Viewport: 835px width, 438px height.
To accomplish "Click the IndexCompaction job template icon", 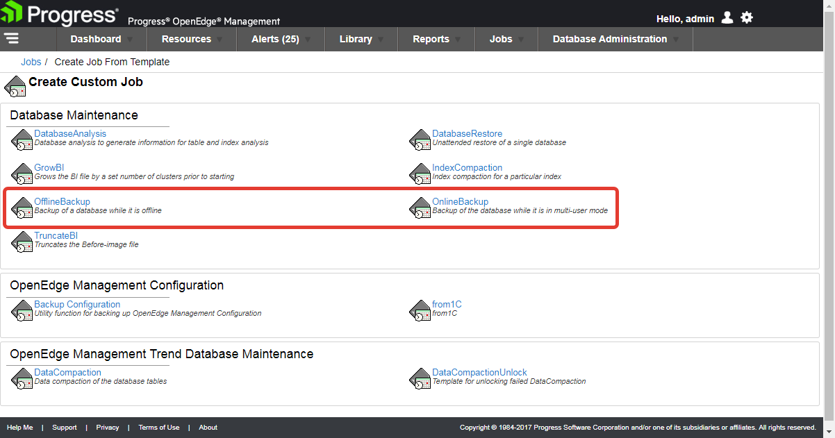I will (x=420, y=174).
